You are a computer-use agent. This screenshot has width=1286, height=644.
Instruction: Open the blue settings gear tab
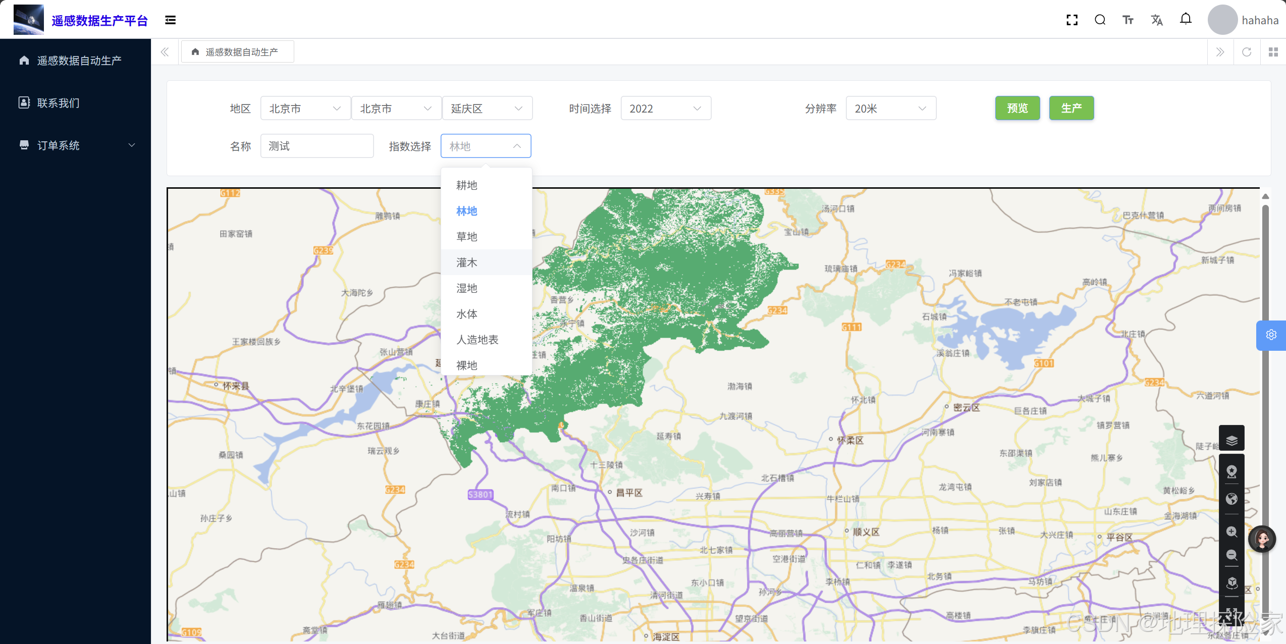tap(1271, 335)
